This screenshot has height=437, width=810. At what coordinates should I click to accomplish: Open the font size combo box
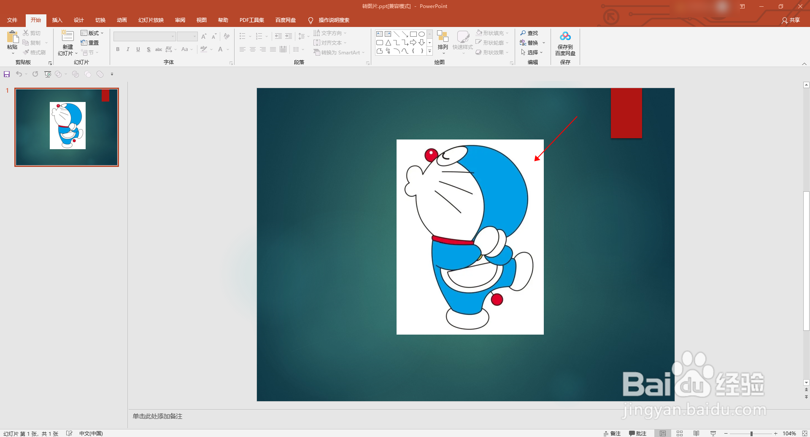point(187,37)
